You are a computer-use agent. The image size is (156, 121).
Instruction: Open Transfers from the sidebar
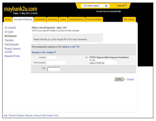[9, 40]
